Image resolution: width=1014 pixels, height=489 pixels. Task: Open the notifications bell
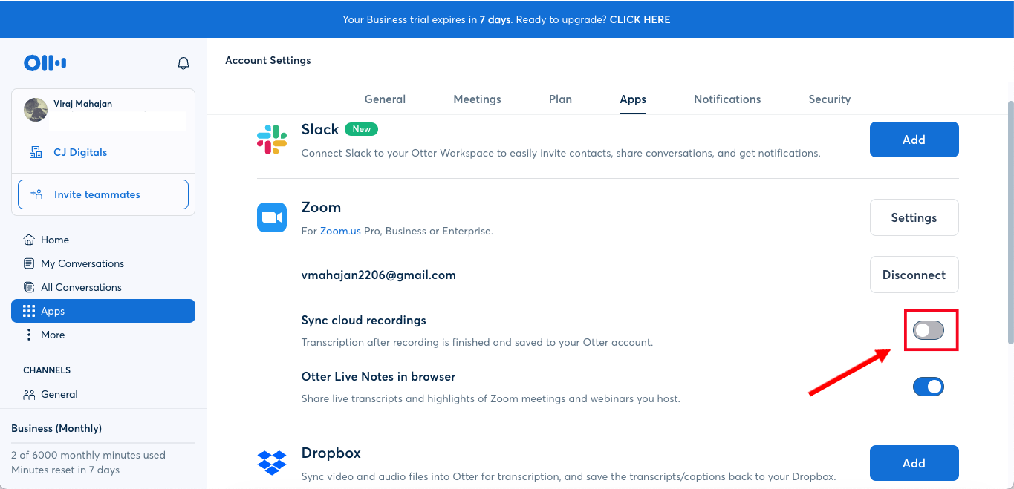(183, 63)
